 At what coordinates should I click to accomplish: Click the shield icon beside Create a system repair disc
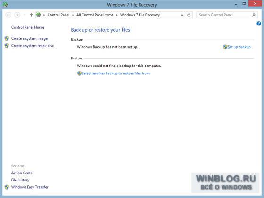click(7, 46)
